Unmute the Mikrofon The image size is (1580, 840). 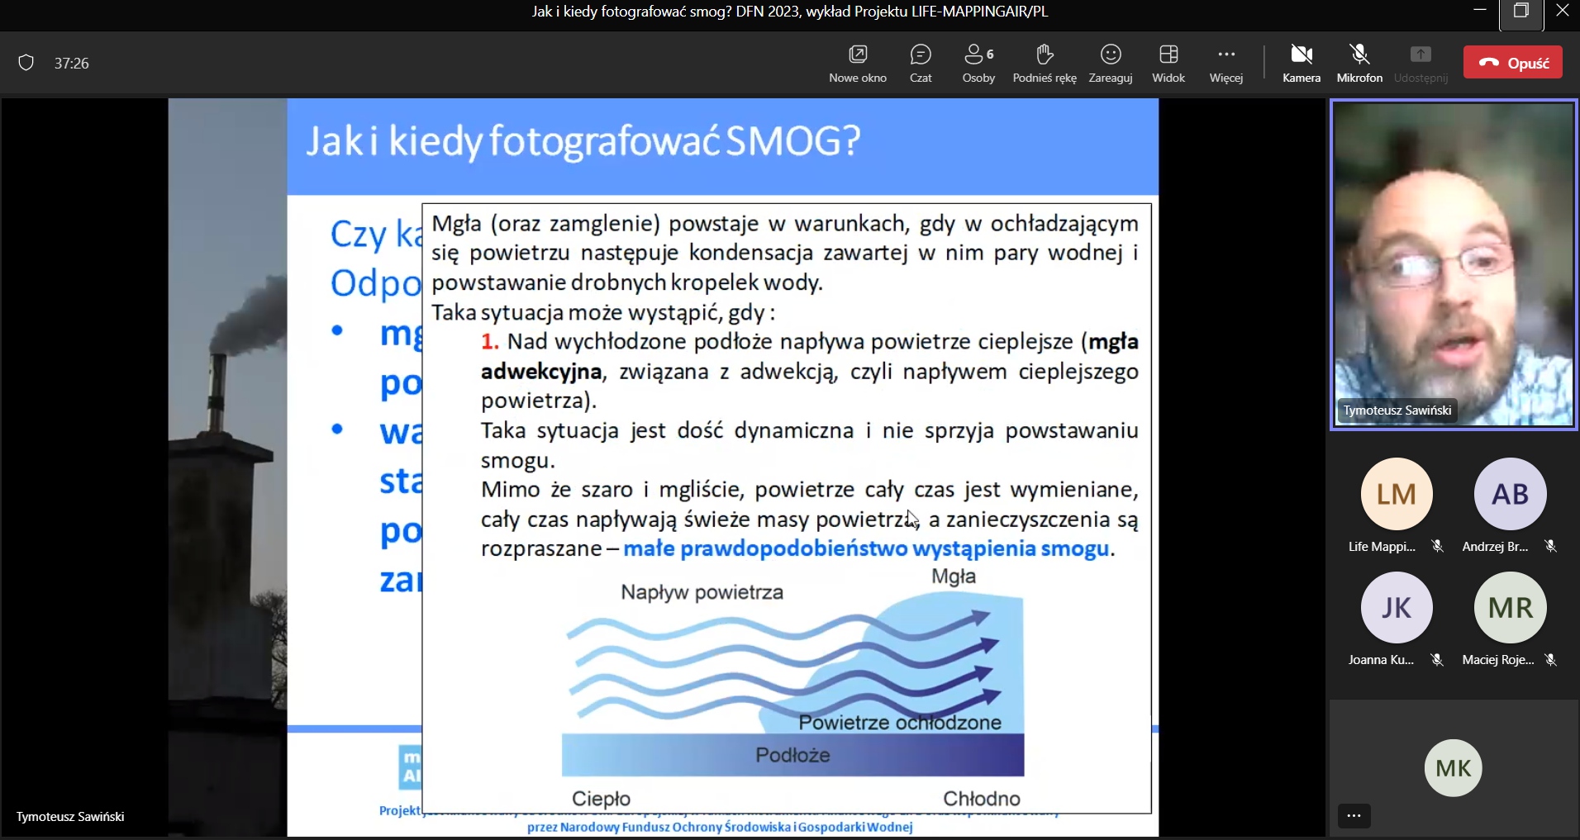(x=1359, y=64)
